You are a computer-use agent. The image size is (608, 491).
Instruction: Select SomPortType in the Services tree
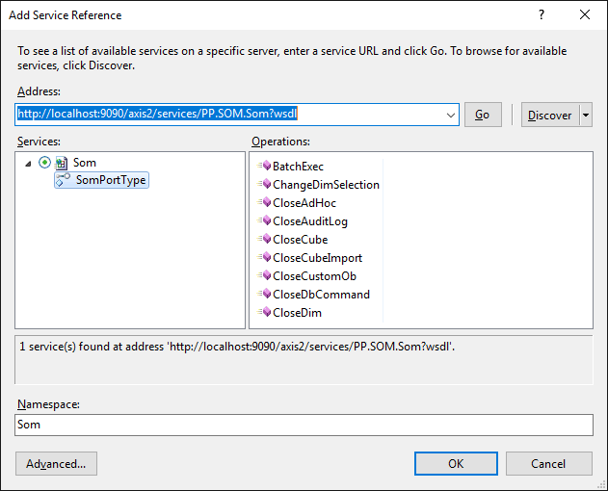click(111, 180)
